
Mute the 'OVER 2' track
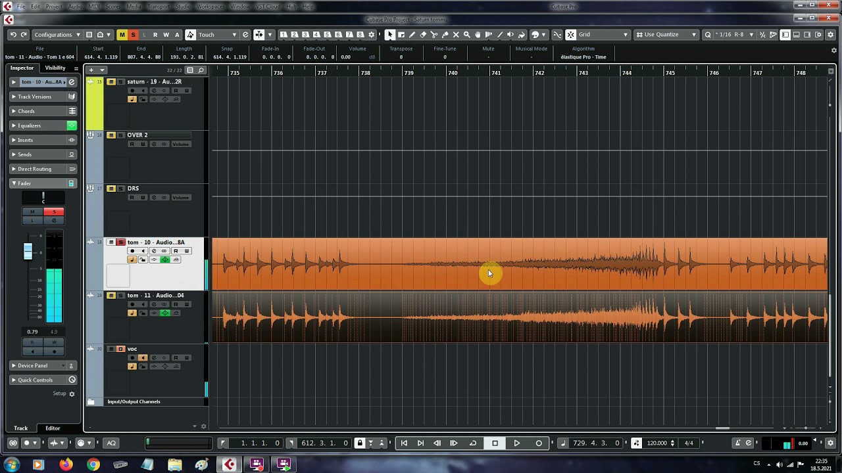[x=111, y=135]
